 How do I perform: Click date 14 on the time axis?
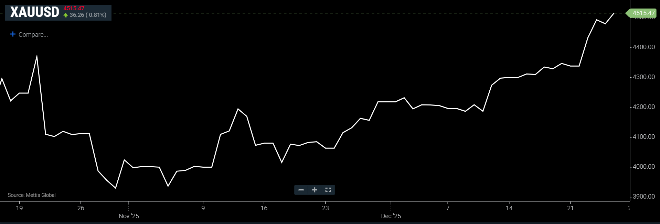click(x=509, y=208)
